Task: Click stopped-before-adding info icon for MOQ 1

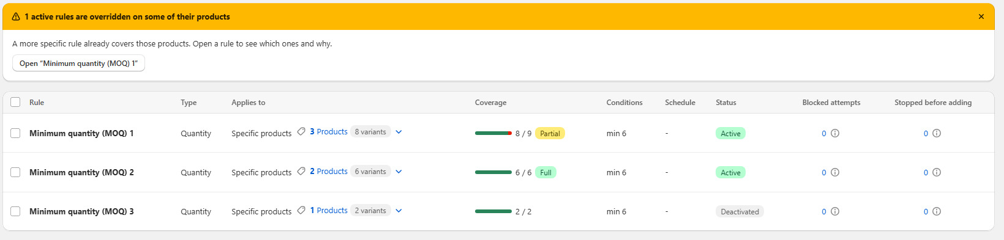Action: click(937, 133)
